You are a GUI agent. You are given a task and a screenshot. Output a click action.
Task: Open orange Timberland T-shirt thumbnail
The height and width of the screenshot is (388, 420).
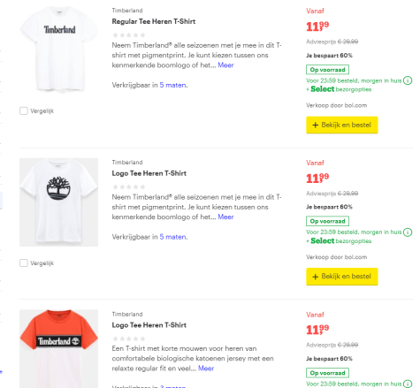58,349
